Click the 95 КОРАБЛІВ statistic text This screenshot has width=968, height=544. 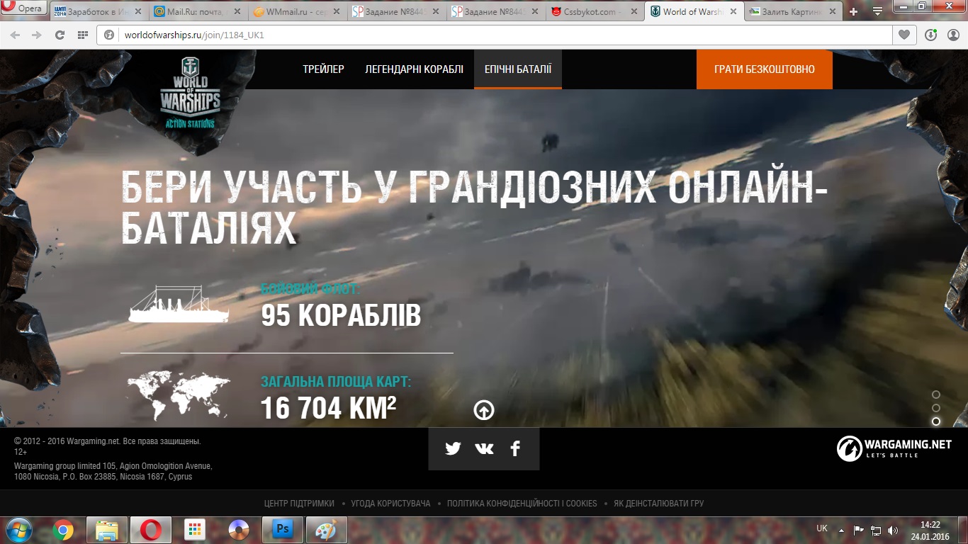[x=341, y=316]
